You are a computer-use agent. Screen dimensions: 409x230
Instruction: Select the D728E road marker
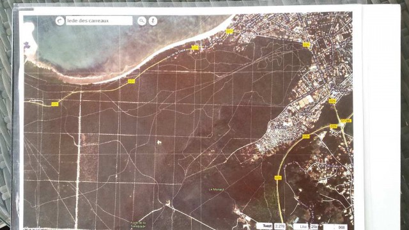click(346, 121)
